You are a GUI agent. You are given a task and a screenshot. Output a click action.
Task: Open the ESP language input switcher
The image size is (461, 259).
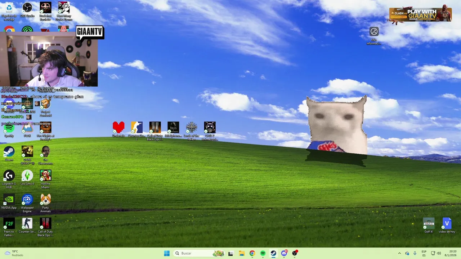pyautogui.click(x=424, y=253)
